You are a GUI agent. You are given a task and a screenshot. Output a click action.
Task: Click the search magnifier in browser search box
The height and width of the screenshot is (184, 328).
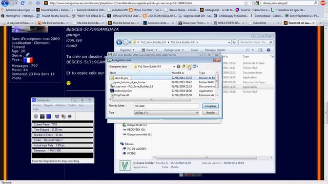[316, 3]
